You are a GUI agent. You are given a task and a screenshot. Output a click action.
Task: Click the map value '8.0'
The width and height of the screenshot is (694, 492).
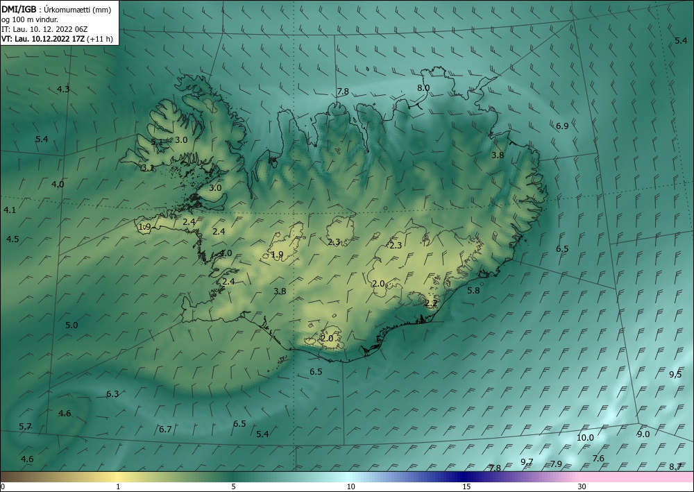[x=423, y=88]
